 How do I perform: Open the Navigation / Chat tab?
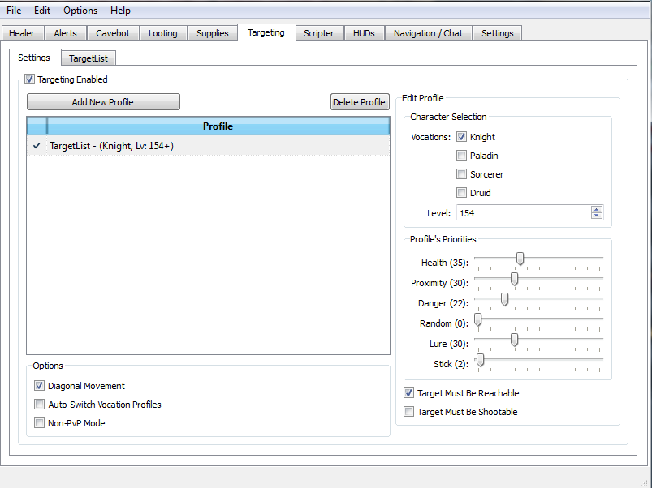[428, 33]
